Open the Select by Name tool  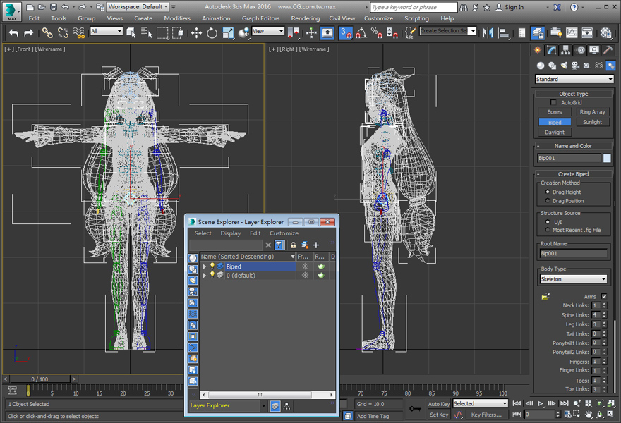pos(147,33)
